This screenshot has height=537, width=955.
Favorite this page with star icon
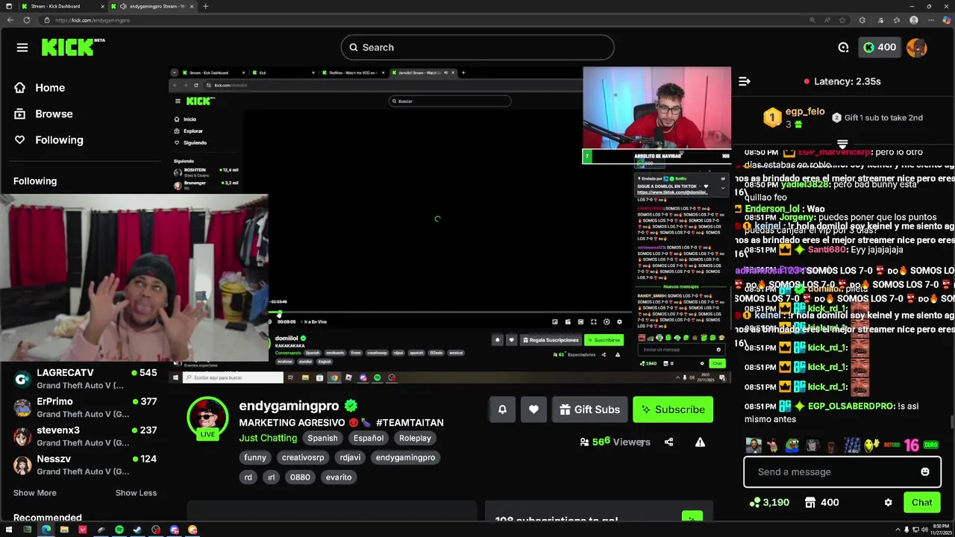tap(842, 20)
